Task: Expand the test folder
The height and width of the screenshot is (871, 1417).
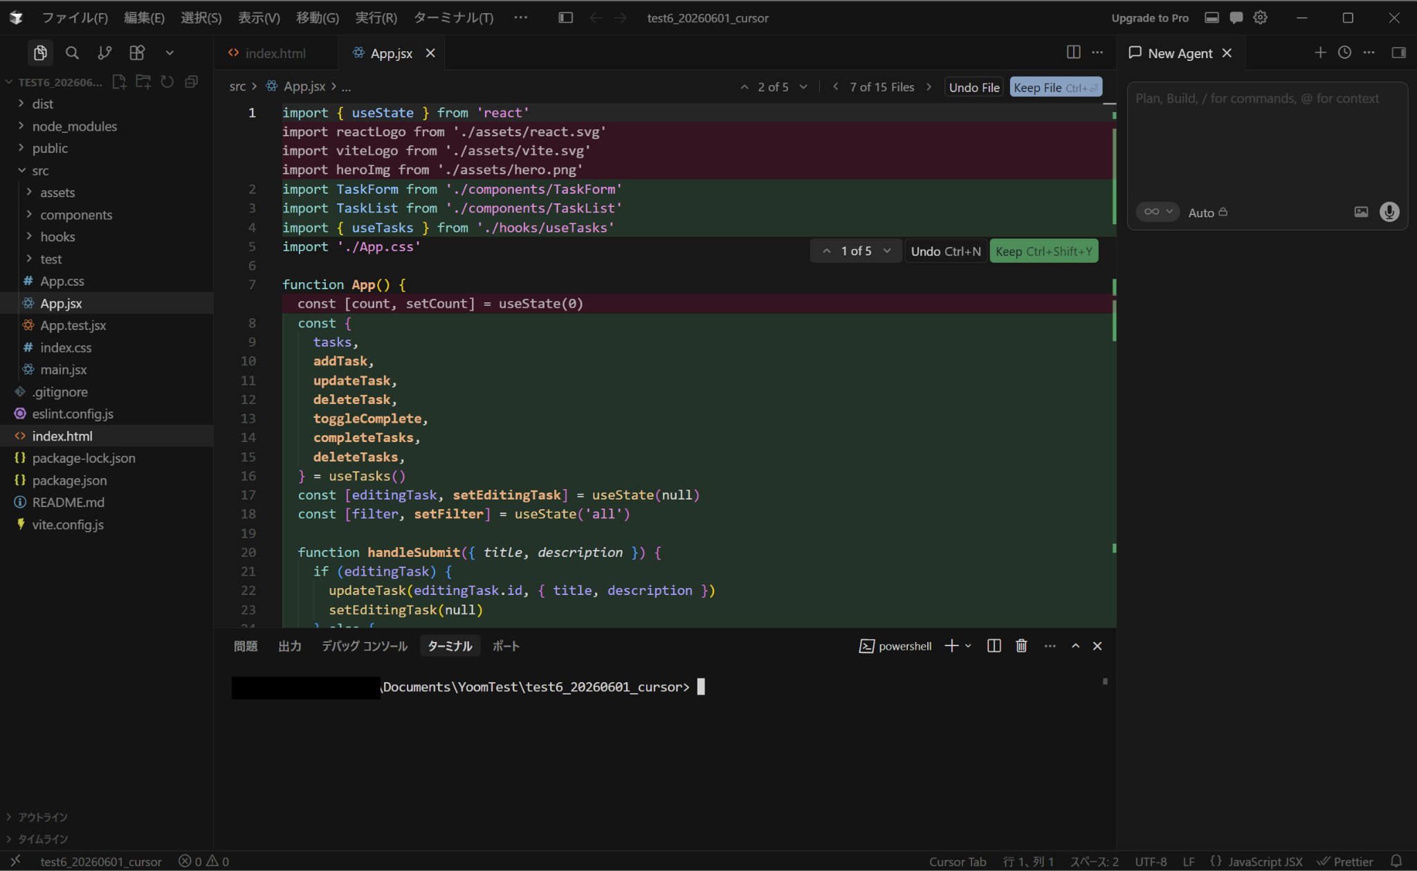Action: [x=107, y=259]
